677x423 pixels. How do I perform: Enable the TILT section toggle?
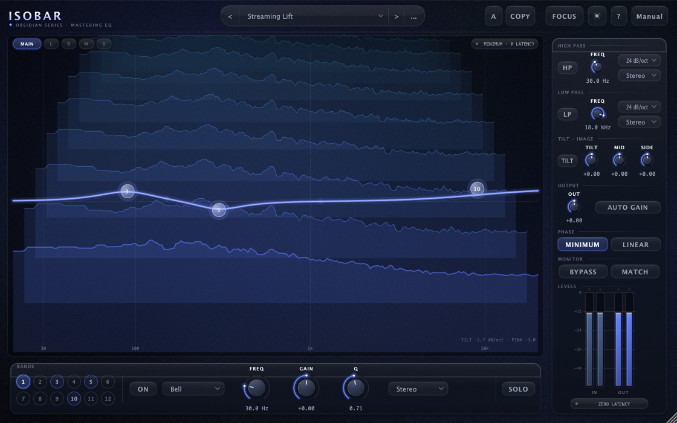568,161
